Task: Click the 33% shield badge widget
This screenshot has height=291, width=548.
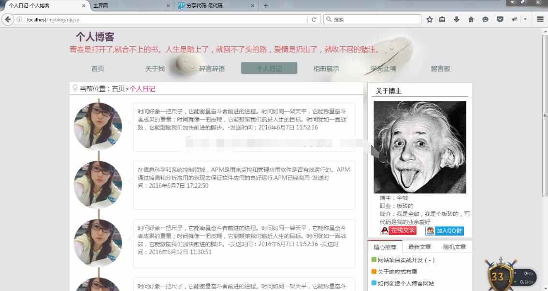Action: click(501, 275)
